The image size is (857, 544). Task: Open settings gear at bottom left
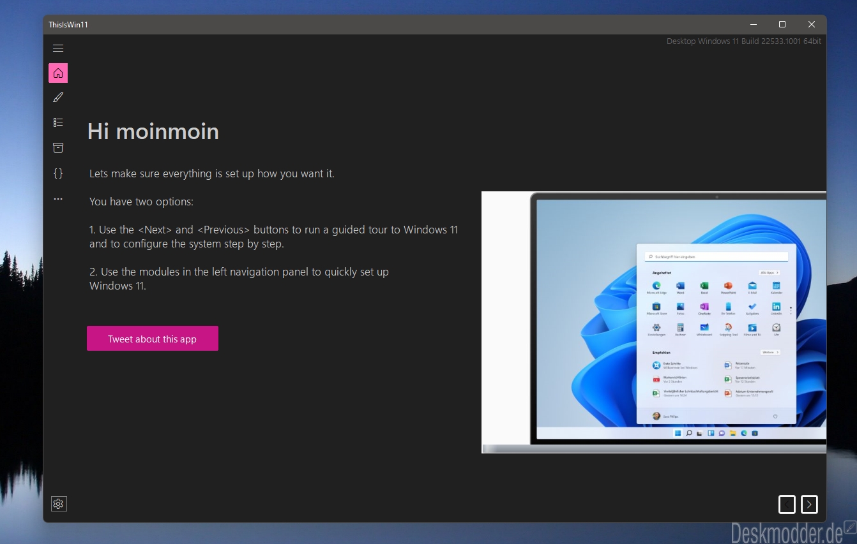(59, 504)
